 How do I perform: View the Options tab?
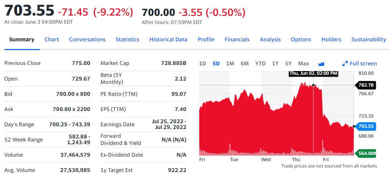[301, 40]
